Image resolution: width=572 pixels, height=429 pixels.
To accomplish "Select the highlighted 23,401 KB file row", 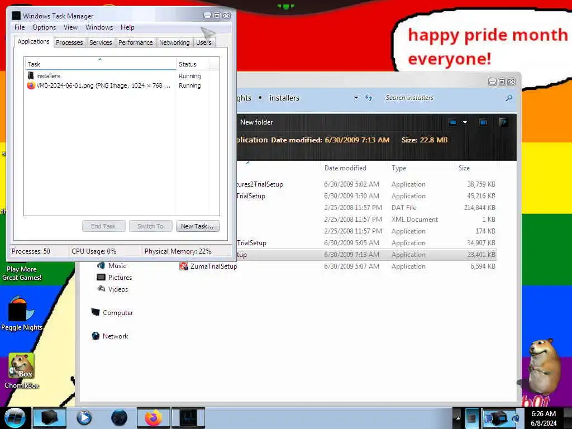I will pyautogui.click(x=366, y=255).
